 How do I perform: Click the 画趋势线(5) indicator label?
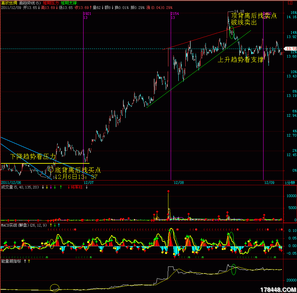tap(30, 3)
